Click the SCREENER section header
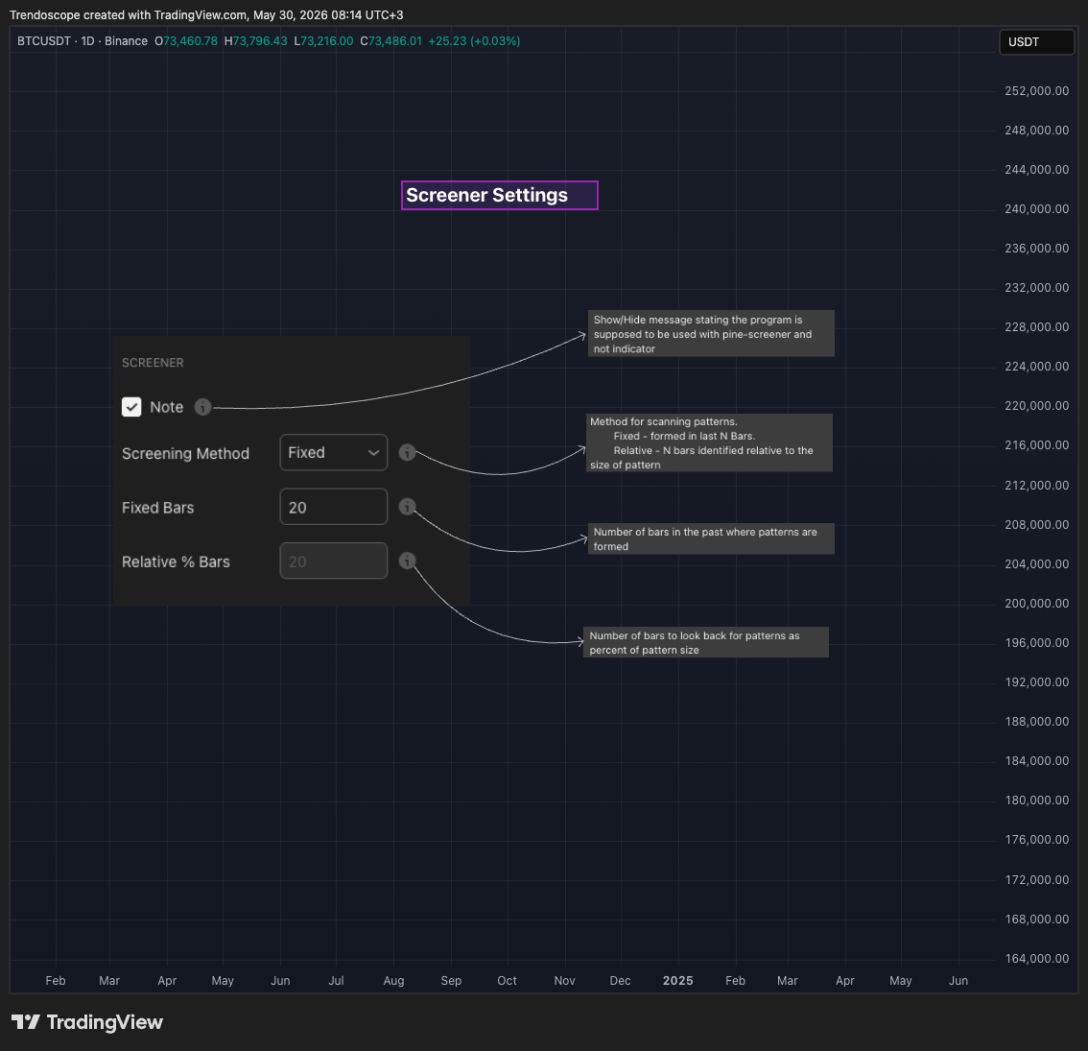1088x1051 pixels. click(x=153, y=363)
